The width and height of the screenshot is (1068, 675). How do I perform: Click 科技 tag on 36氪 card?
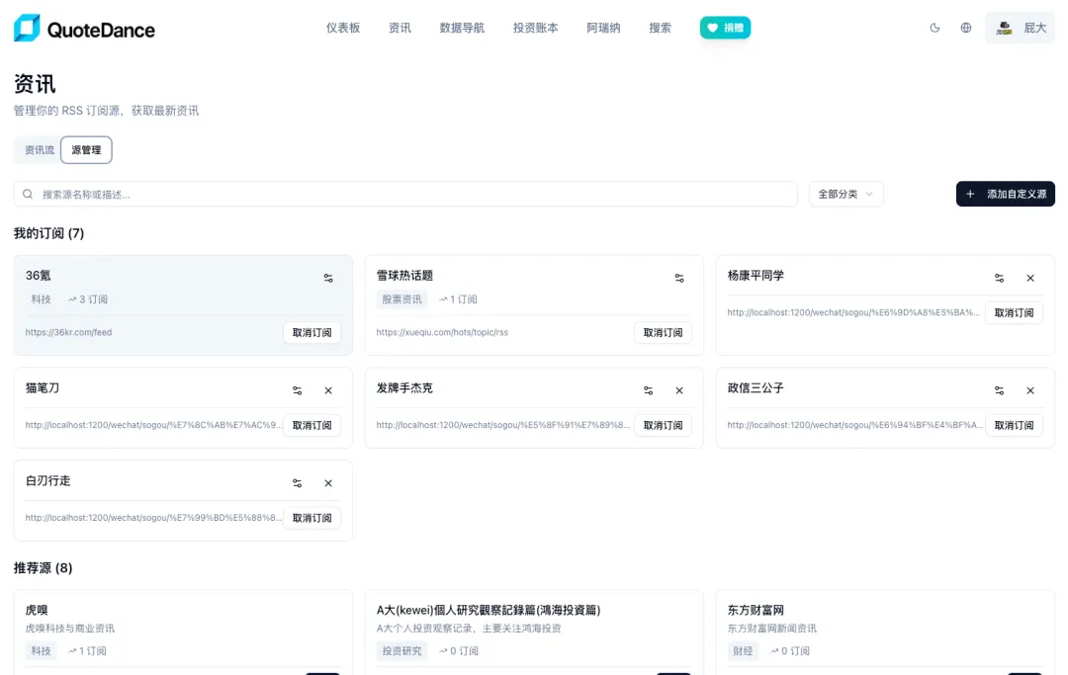click(41, 299)
